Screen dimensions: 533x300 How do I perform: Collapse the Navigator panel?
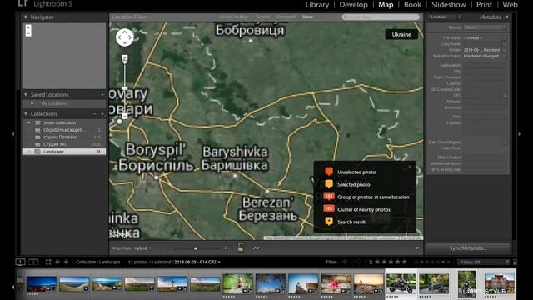(26, 17)
